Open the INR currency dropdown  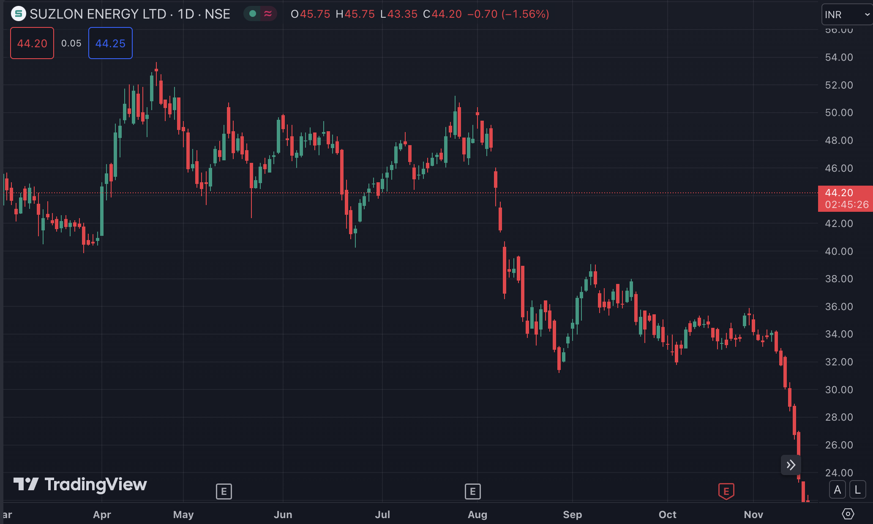(846, 15)
